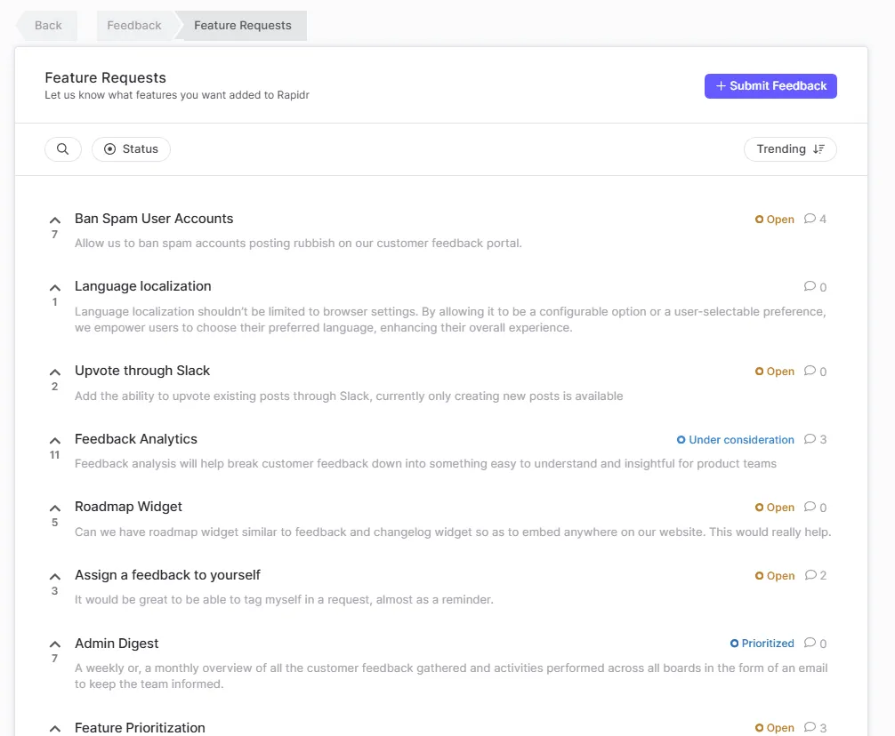Open comments on Ban Spam User Accounts
Screen dimensions: 895x736
click(815, 219)
